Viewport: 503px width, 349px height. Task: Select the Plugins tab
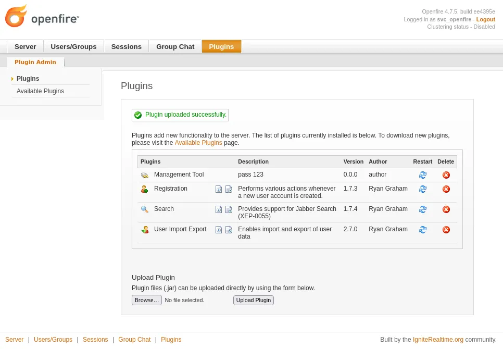click(x=221, y=46)
